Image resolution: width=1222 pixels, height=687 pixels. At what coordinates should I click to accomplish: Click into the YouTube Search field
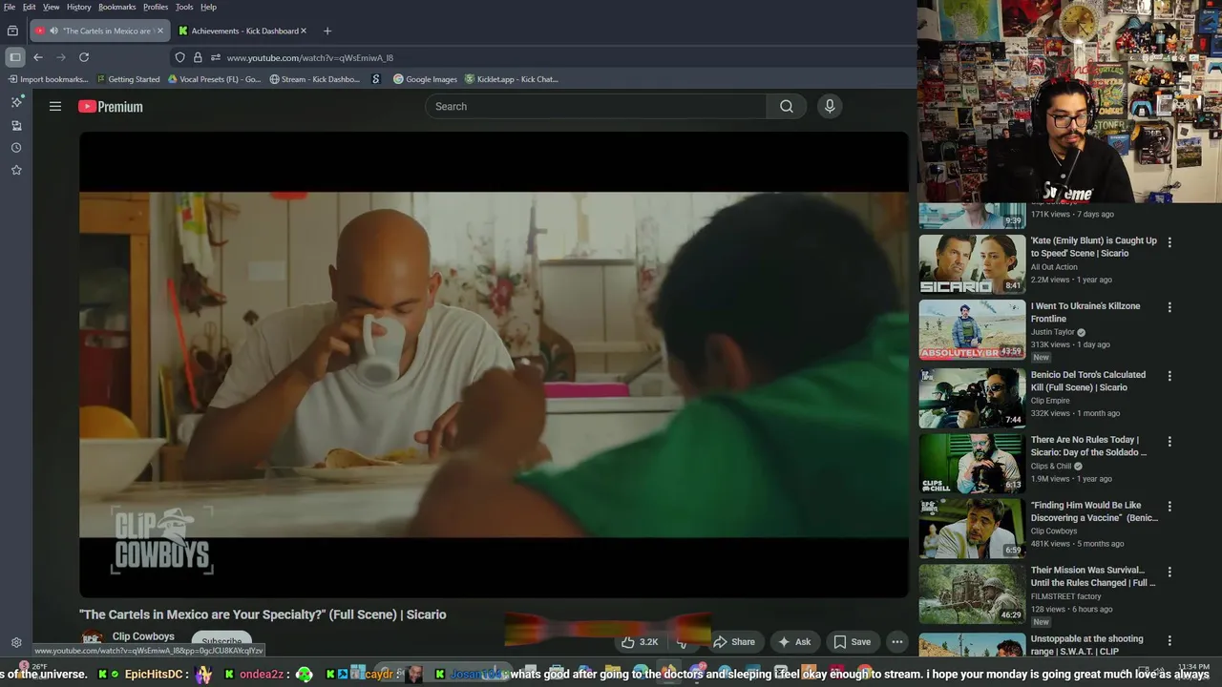[x=596, y=107]
